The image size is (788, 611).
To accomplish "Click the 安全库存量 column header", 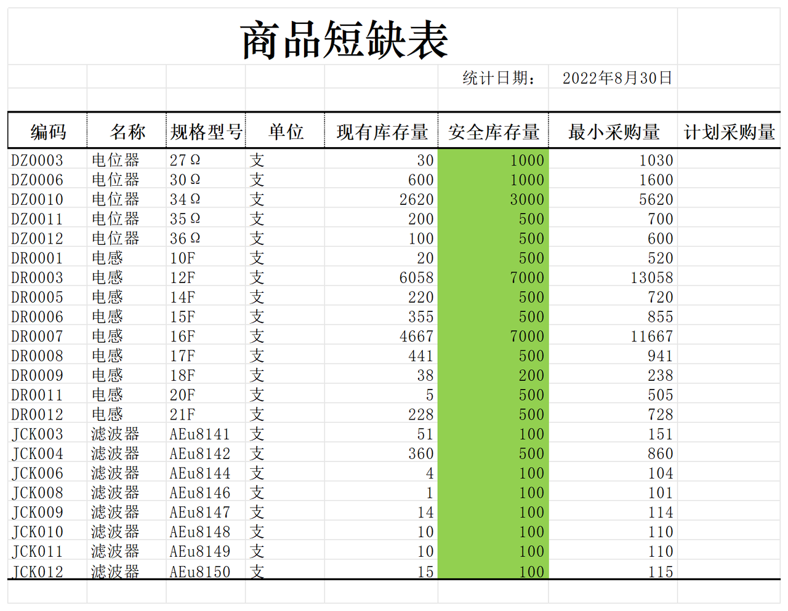I will pos(493,131).
